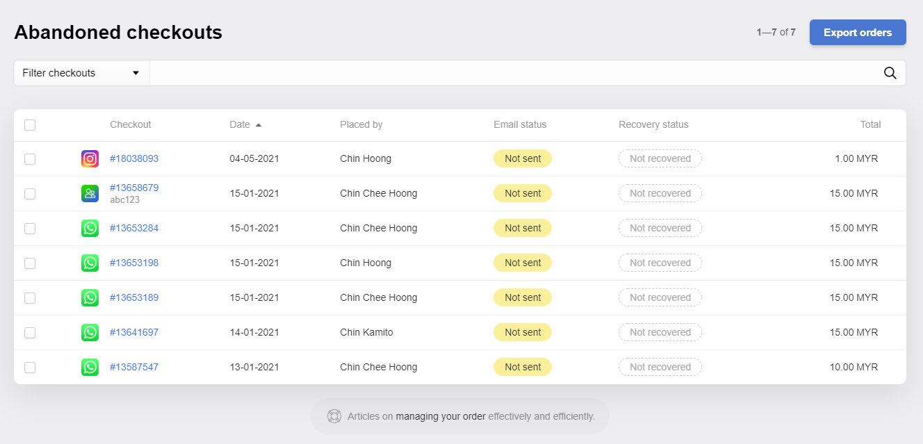This screenshot has width=923, height=444.
Task: Select the checkbox for checkout #13653284
Action: (x=30, y=229)
